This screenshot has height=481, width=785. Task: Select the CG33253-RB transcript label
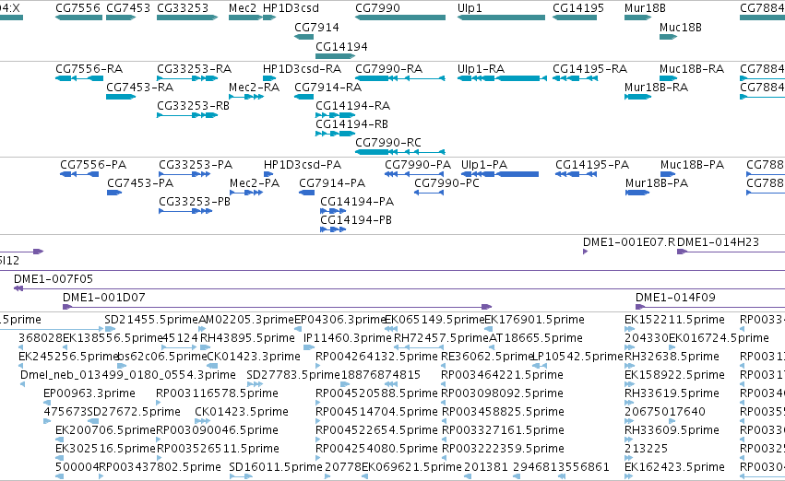[x=193, y=105]
